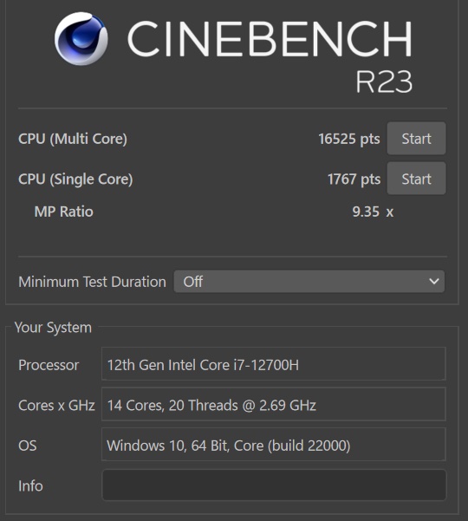Click the MP Ratio 9.35 x value
468x521 pixels.
pos(373,212)
